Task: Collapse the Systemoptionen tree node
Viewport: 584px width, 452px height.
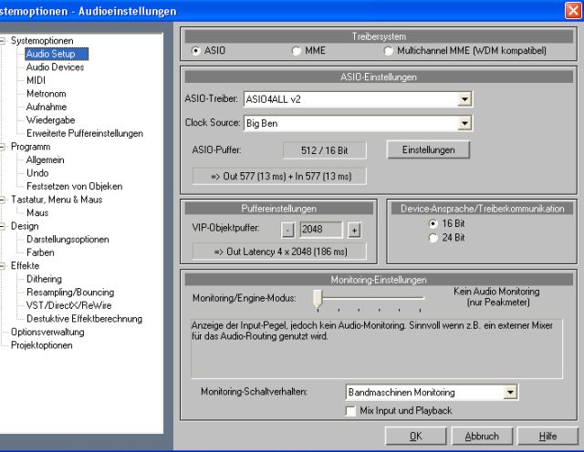Action: coord(2,40)
